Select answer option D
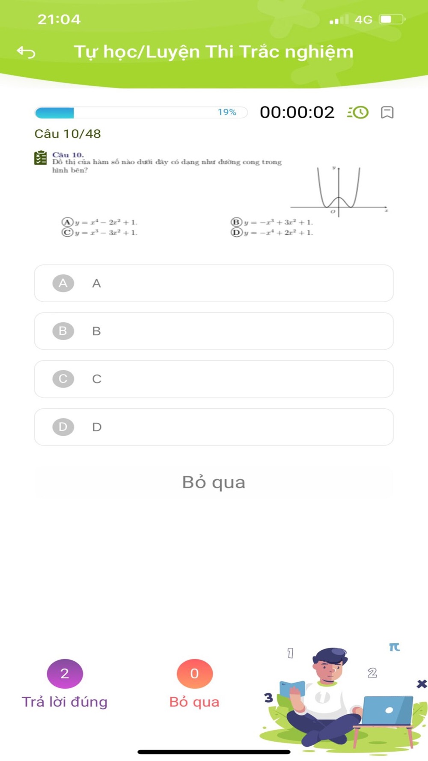Viewport: 428px width, 761px height. [x=214, y=427]
